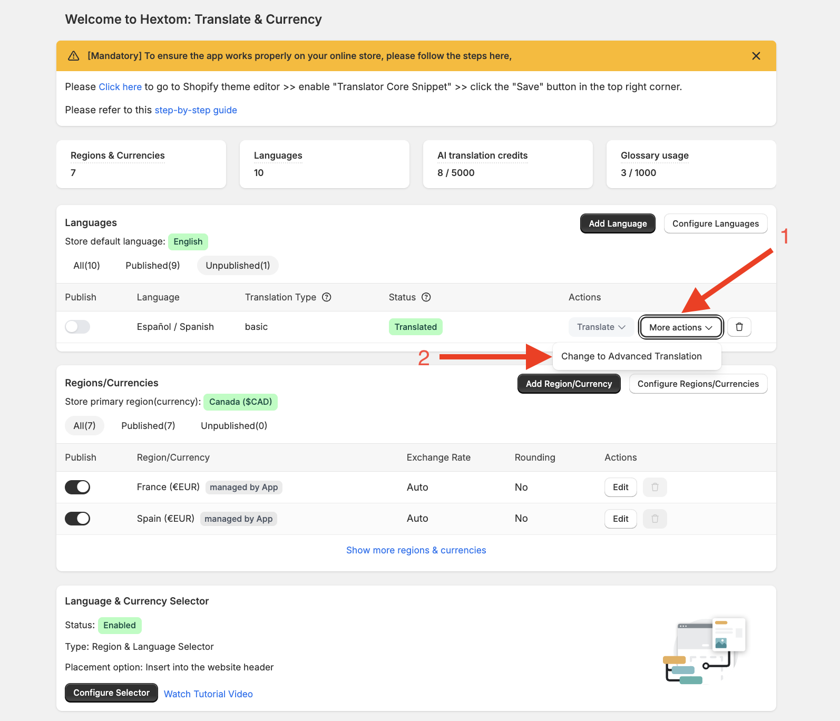Image resolution: width=840 pixels, height=721 pixels.
Task: Open Status column help icon
Action: coord(426,297)
